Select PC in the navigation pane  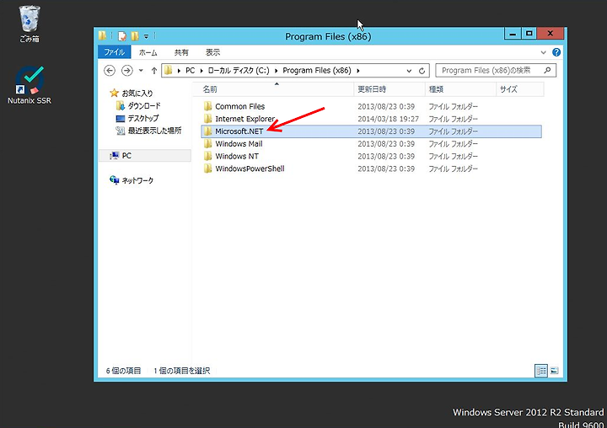[x=126, y=156]
